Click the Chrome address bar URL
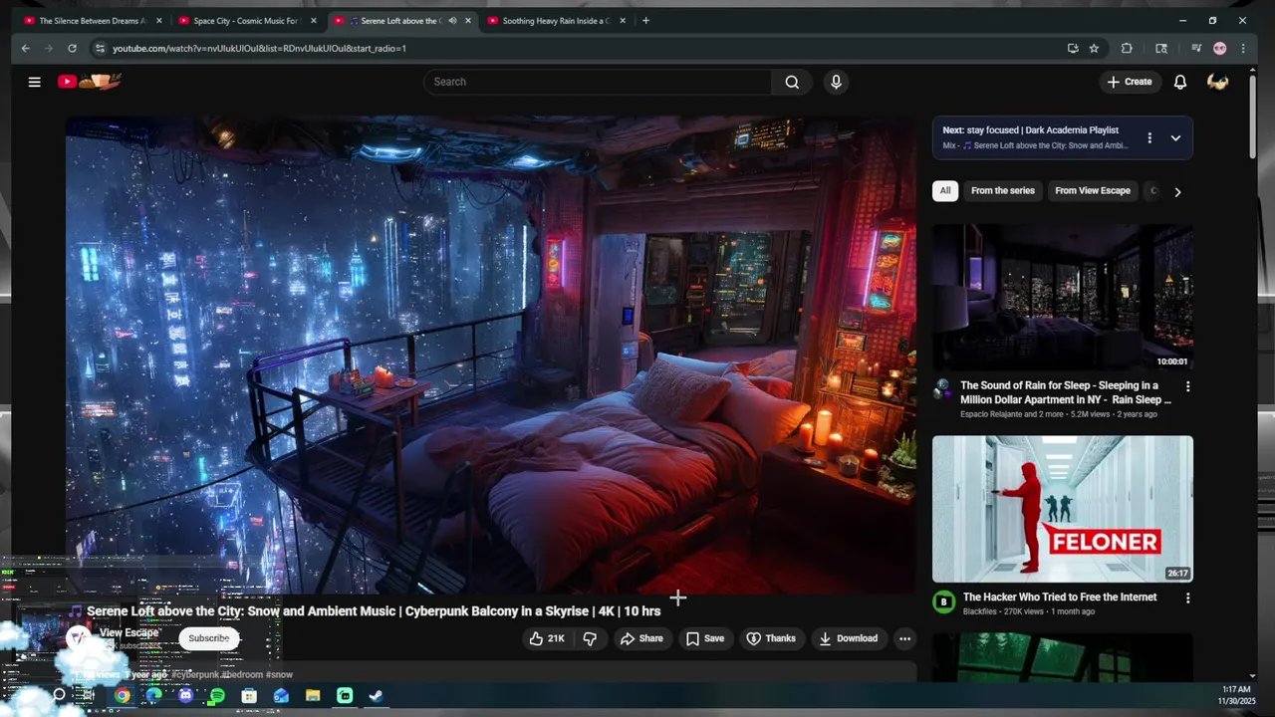The image size is (1275, 717). [x=259, y=48]
